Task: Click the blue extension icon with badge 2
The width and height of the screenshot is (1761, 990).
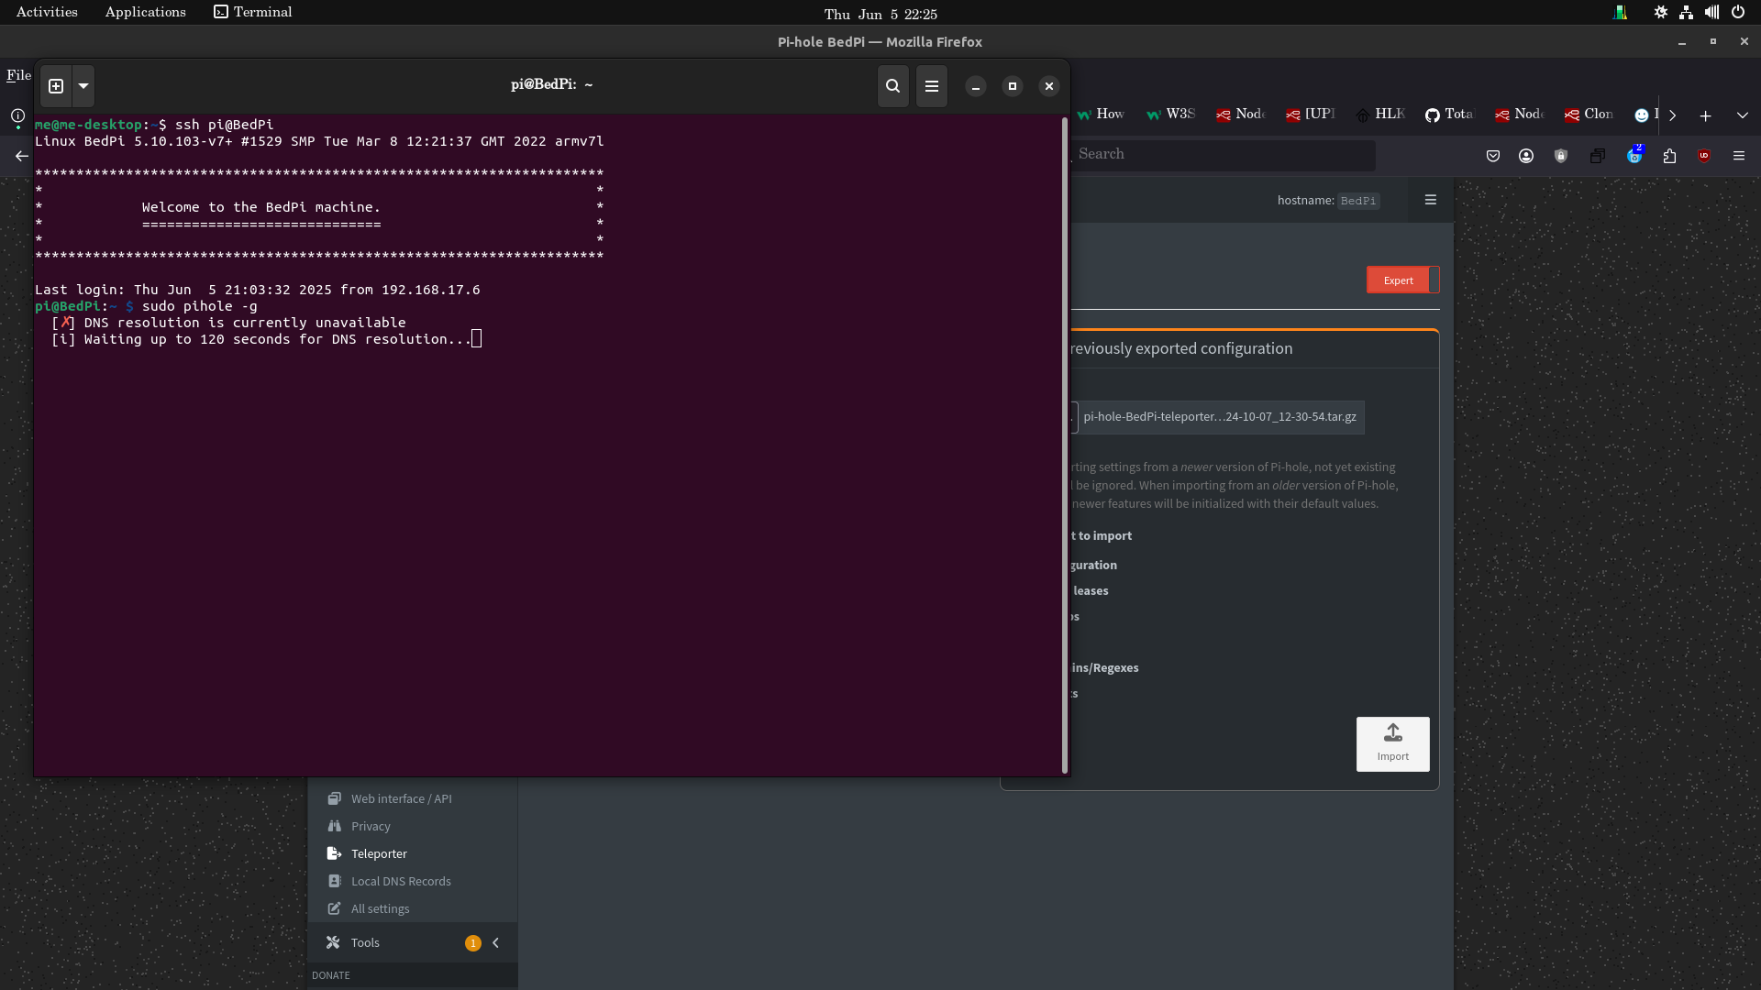Action: 1634,155
